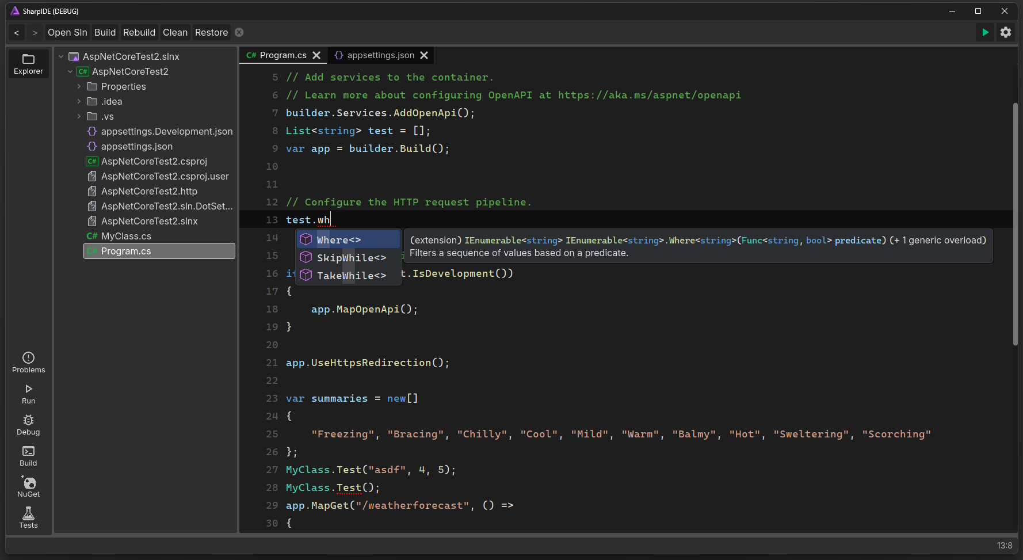Click Open Sln button
The height and width of the screenshot is (560, 1023).
[67, 33]
